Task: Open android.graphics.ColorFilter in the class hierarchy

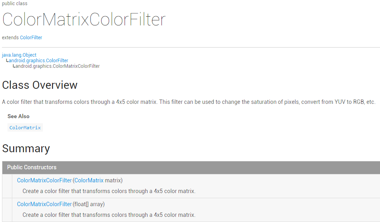Action: pos(38,61)
